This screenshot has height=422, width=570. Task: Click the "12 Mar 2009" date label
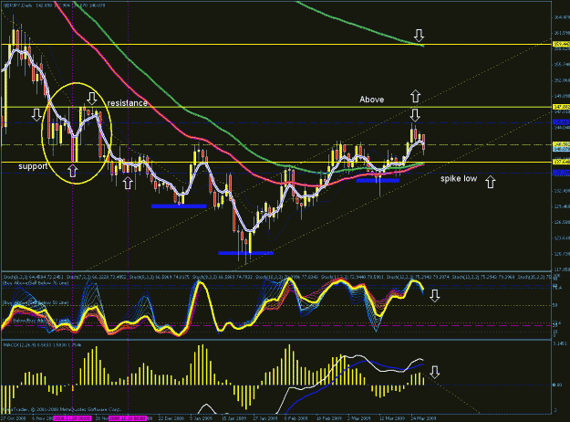coord(391,418)
